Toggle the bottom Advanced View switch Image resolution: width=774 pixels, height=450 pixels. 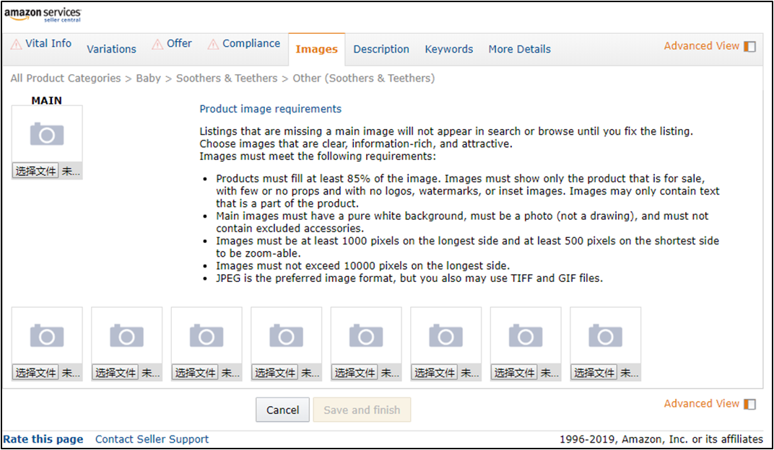click(750, 404)
